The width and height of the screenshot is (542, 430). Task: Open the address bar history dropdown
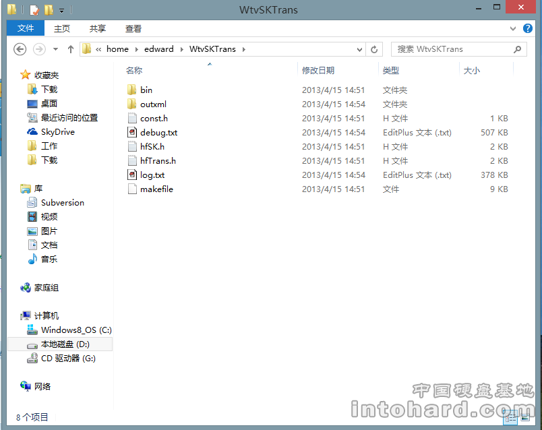(x=359, y=49)
